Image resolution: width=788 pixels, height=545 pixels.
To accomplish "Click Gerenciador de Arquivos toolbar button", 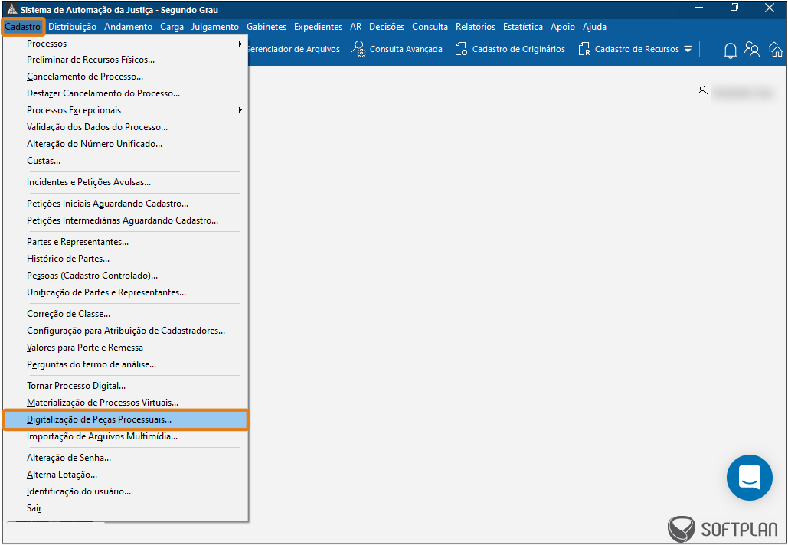I will 295,49.
